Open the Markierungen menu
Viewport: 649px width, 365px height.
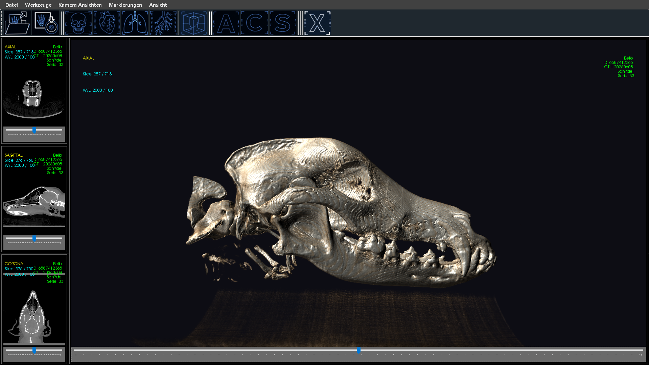(125, 5)
